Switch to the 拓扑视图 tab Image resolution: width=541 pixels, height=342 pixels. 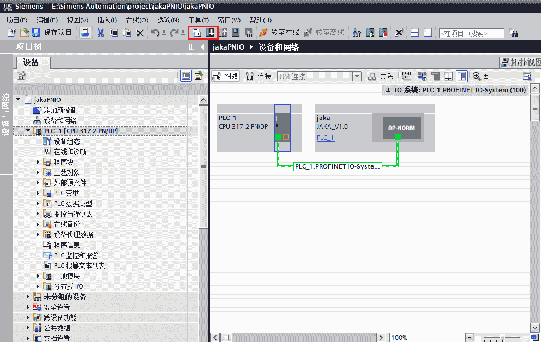pyautogui.click(x=520, y=62)
